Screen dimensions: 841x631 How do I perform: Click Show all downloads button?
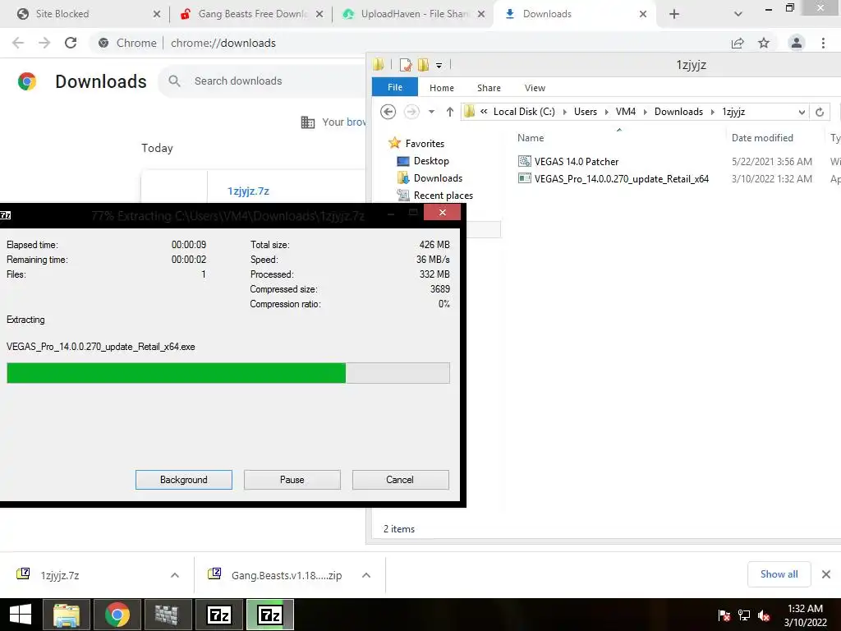coord(779,574)
